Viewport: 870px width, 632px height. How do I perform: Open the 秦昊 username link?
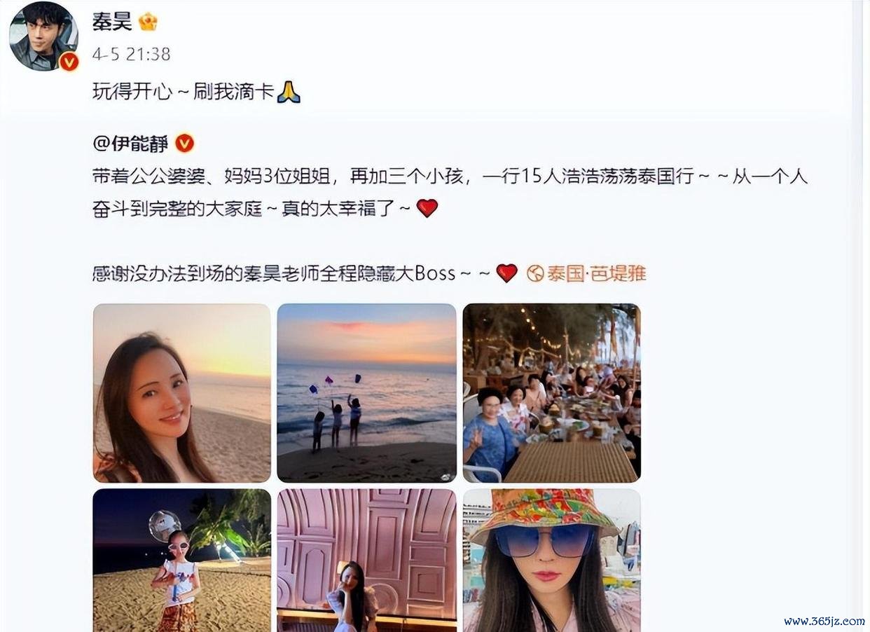point(112,22)
